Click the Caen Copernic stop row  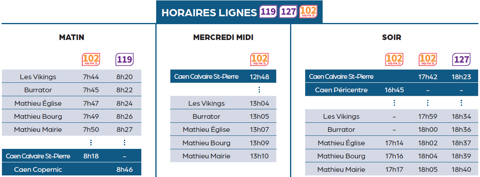tap(72, 169)
